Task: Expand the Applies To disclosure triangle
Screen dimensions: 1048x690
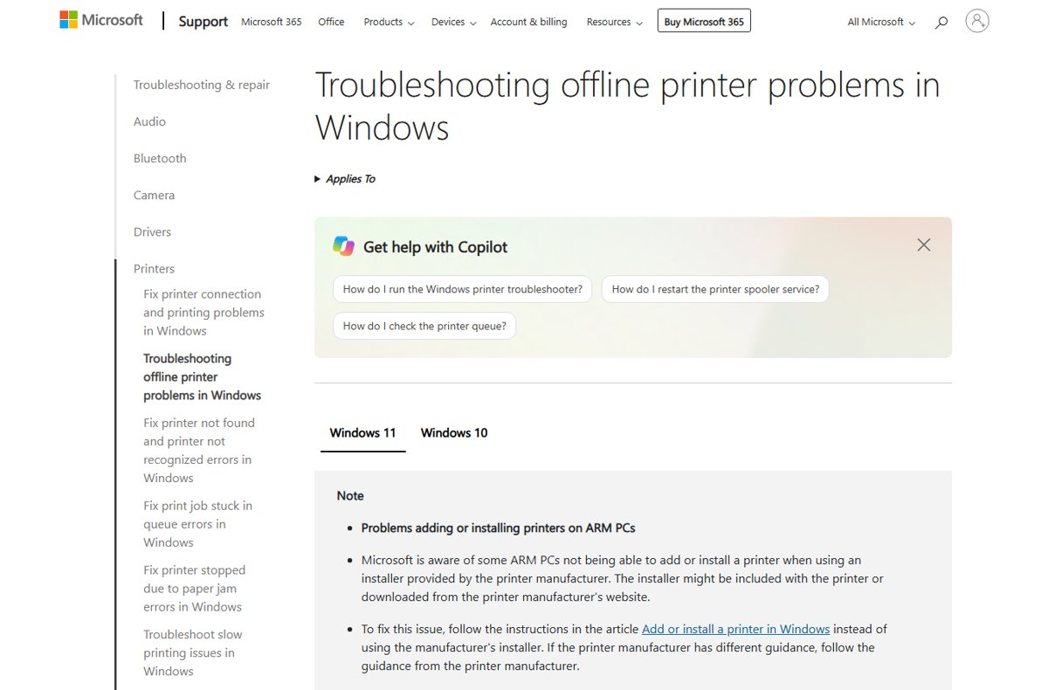Action: 318,179
